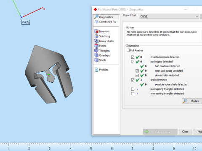Image resolution: width=202 pixels, height=151 pixels.
Task: Click the Close button
Action: coord(185,132)
